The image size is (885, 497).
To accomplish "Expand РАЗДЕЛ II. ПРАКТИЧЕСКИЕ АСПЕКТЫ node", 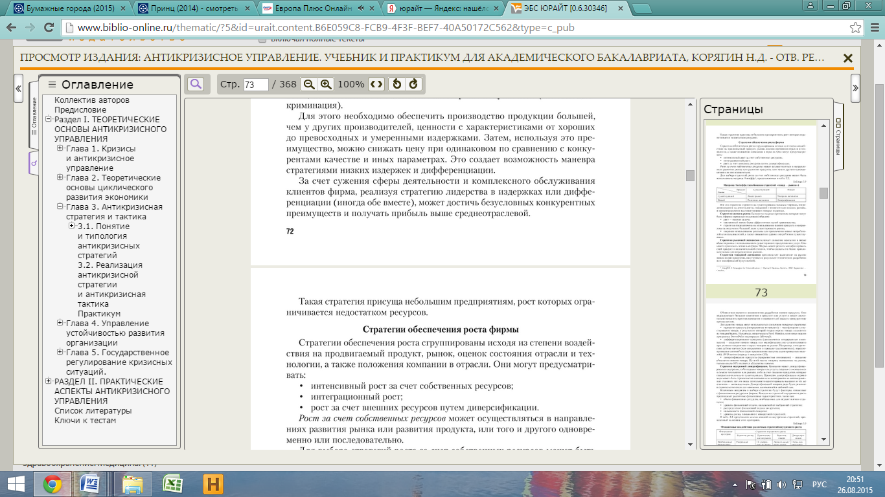I will pyautogui.click(x=49, y=382).
